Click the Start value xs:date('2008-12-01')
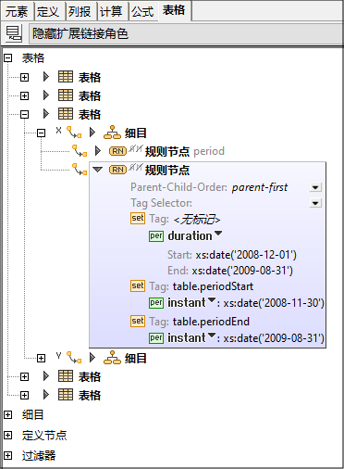This screenshot has height=469, width=344. pos(246,255)
